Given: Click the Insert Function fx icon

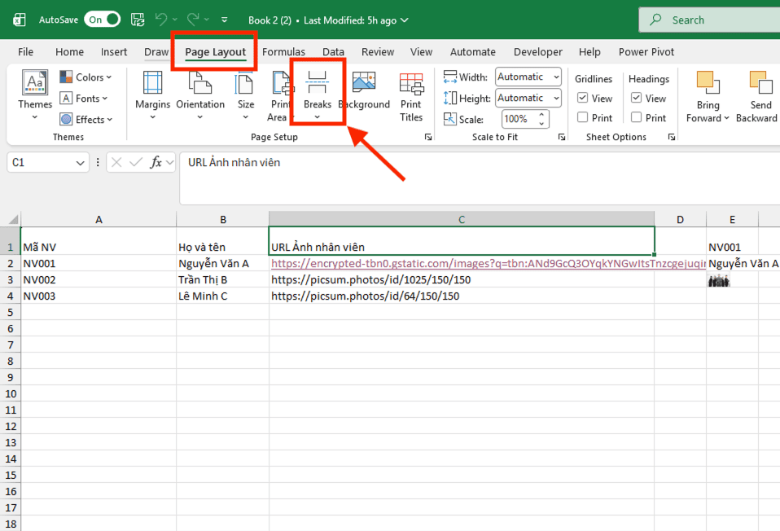Looking at the screenshot, I should pos(156,162).
